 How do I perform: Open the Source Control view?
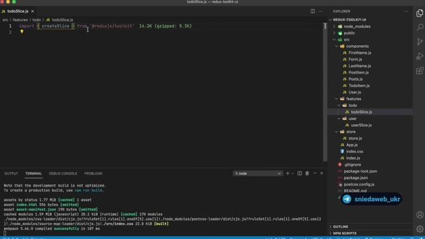pos(420,42)
